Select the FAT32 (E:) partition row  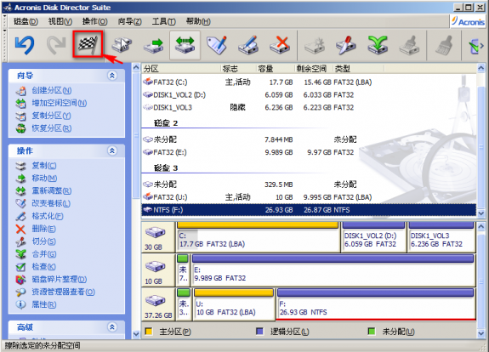point(309,152)
